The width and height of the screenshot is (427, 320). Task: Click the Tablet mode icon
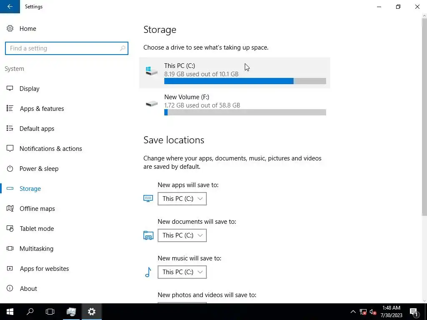click(10, 228)
